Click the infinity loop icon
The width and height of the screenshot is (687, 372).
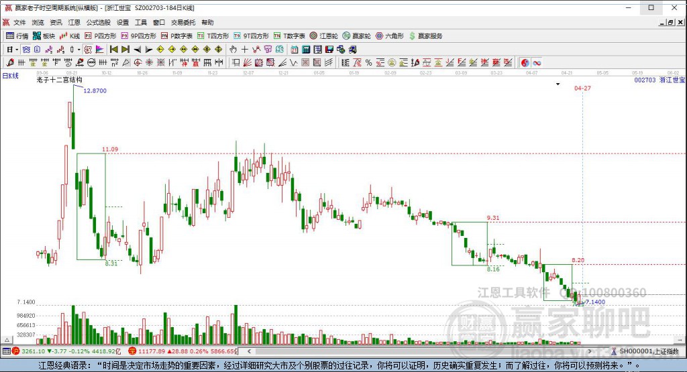click(x=537, y=62)
